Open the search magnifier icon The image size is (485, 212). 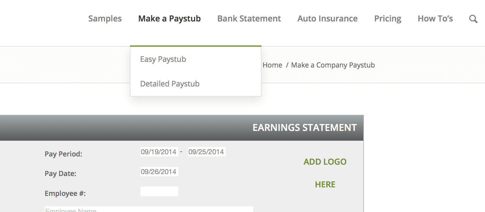point(473,19)
